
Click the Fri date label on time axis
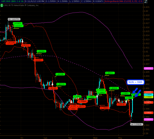(x=22, y=138)
